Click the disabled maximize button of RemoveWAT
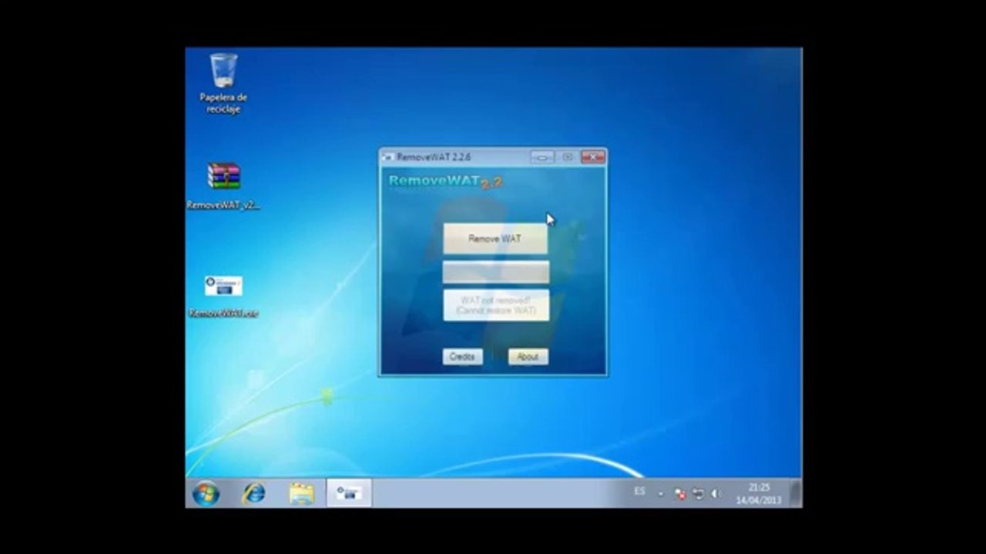 [568, 157]
